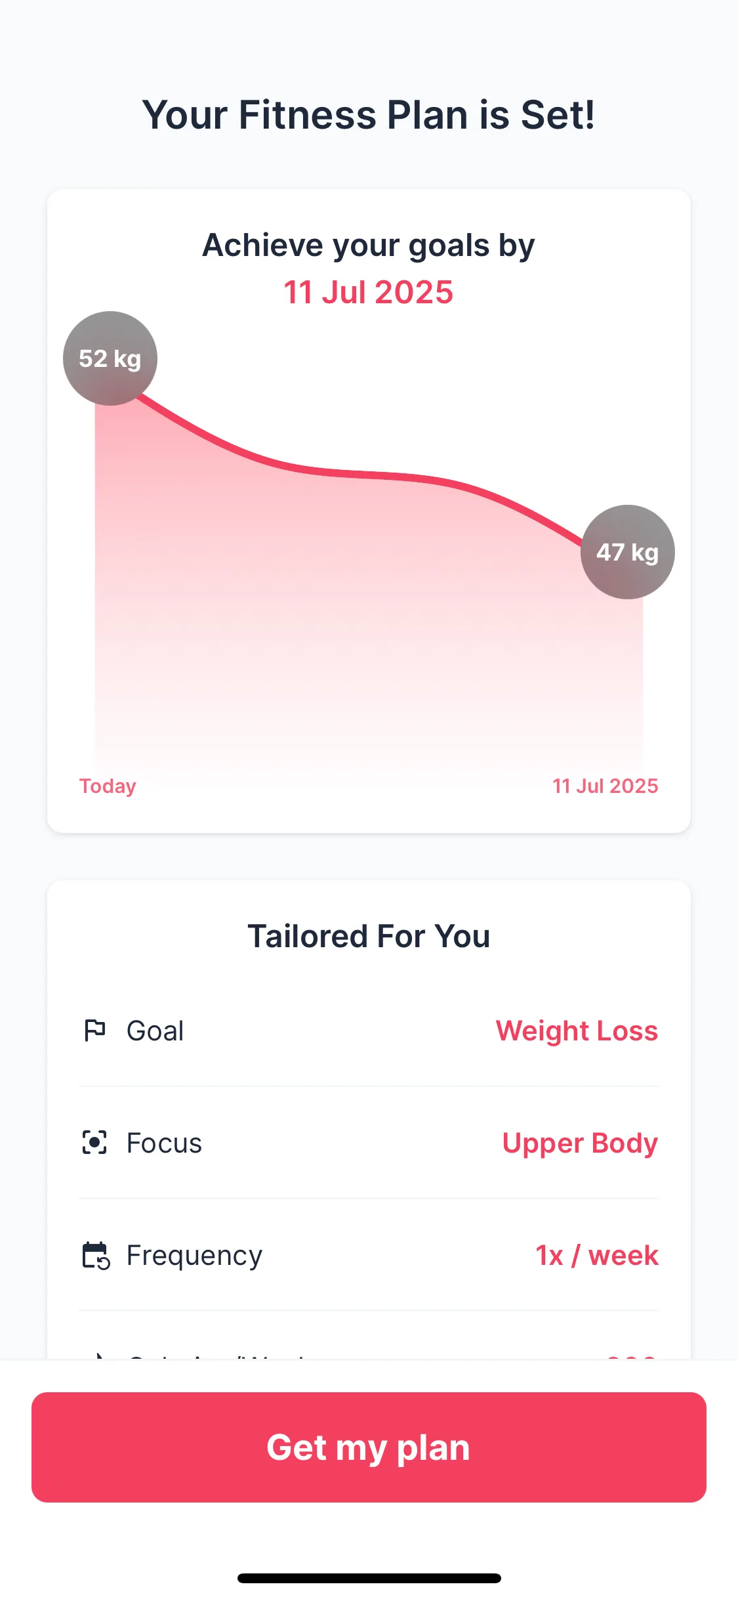Click the red 11 Jul 2025 headline date
Image resolution: width=738 pixels, height=1599 pixels.
(368, 292)
